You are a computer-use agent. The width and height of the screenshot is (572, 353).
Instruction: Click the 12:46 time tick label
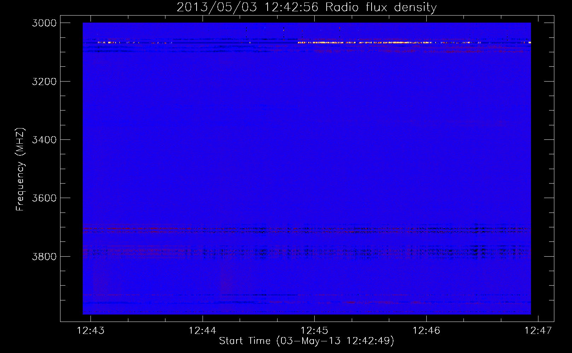(x=426, y=330)
